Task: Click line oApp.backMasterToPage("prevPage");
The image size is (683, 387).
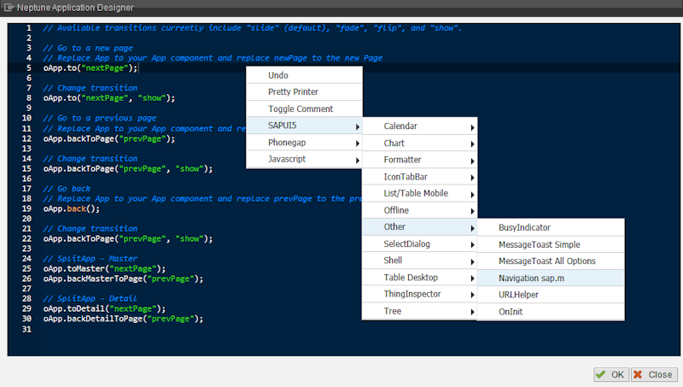Action: (123, 279)
